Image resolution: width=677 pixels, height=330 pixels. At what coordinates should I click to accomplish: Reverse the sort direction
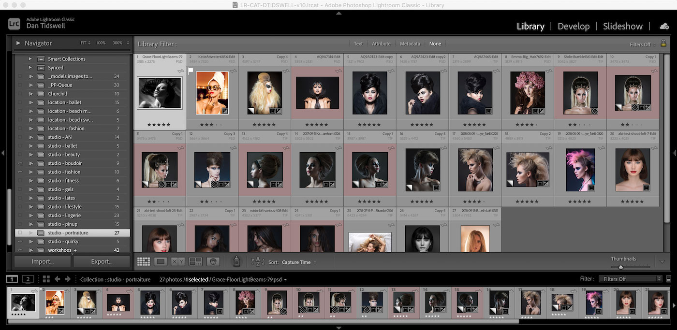tap(258, 261)
